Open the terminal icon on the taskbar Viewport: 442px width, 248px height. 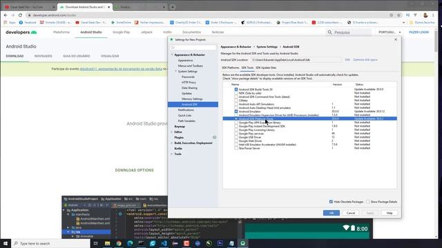(x=141, y=243)
